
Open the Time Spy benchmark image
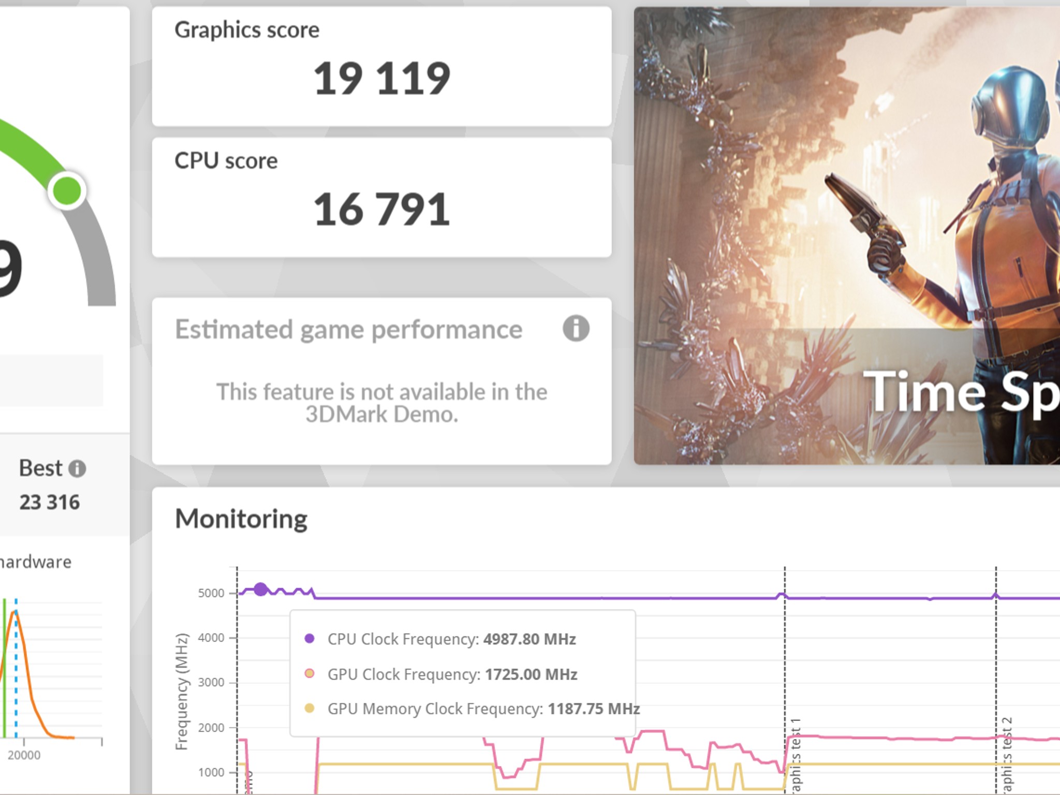coord(847,235)
